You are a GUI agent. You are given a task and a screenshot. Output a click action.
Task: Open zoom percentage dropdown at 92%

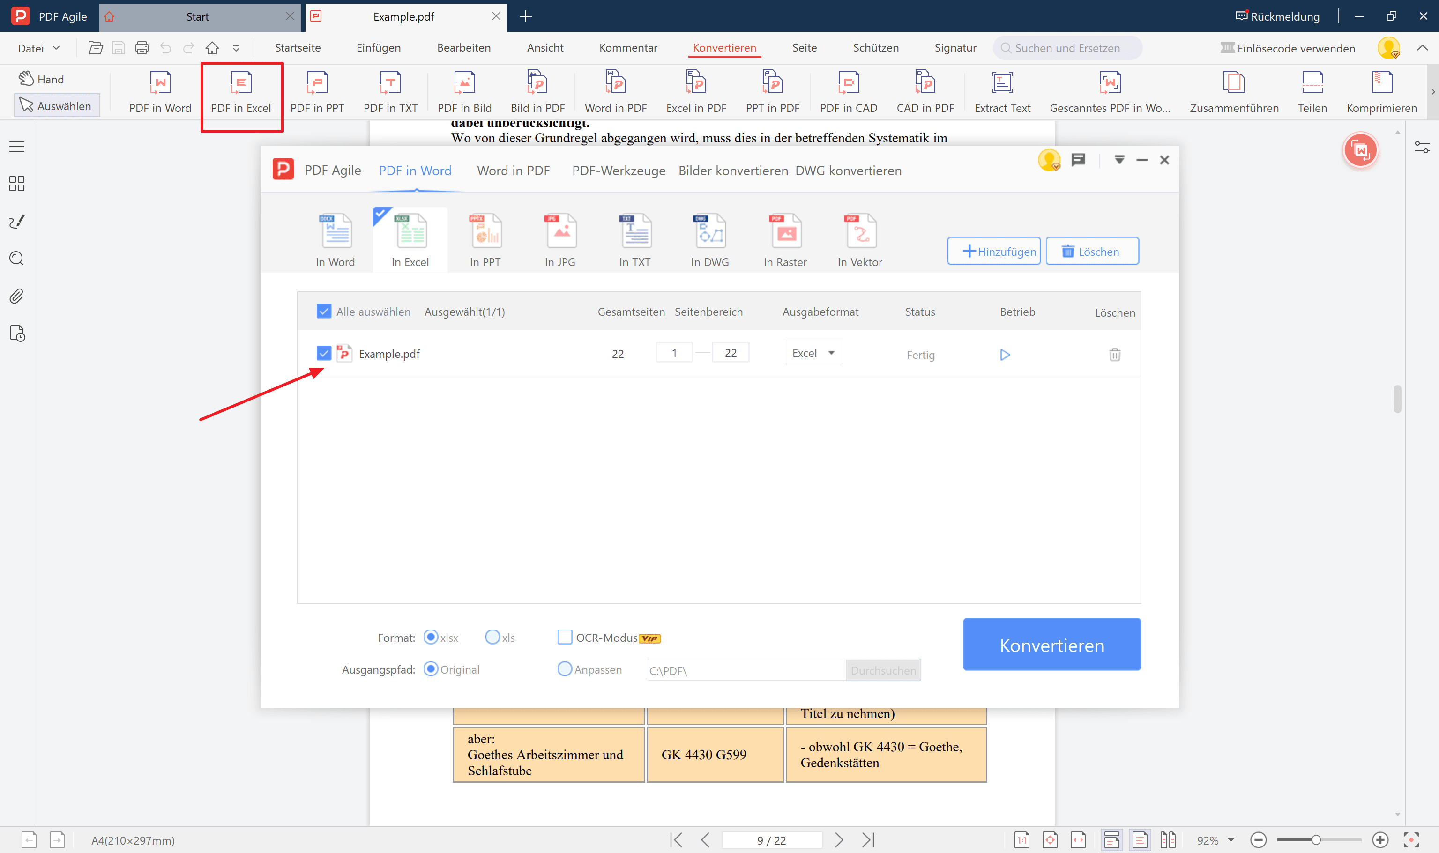point(1231,840)
